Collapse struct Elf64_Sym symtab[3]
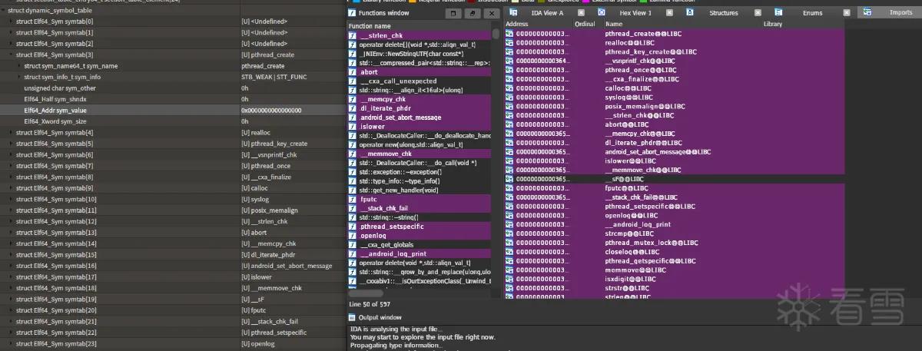 click(11, 55)
